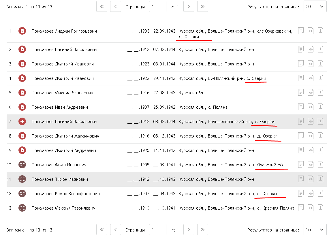Click checklist icon for Пономарев Тихон Иванович
This screenshot has width=329, height=241.
coord(22,179)
